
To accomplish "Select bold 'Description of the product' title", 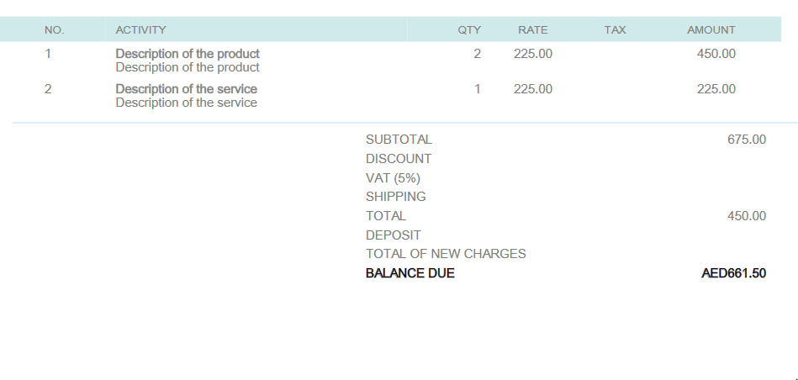I will pyautogui.click(x=188, y=54).
